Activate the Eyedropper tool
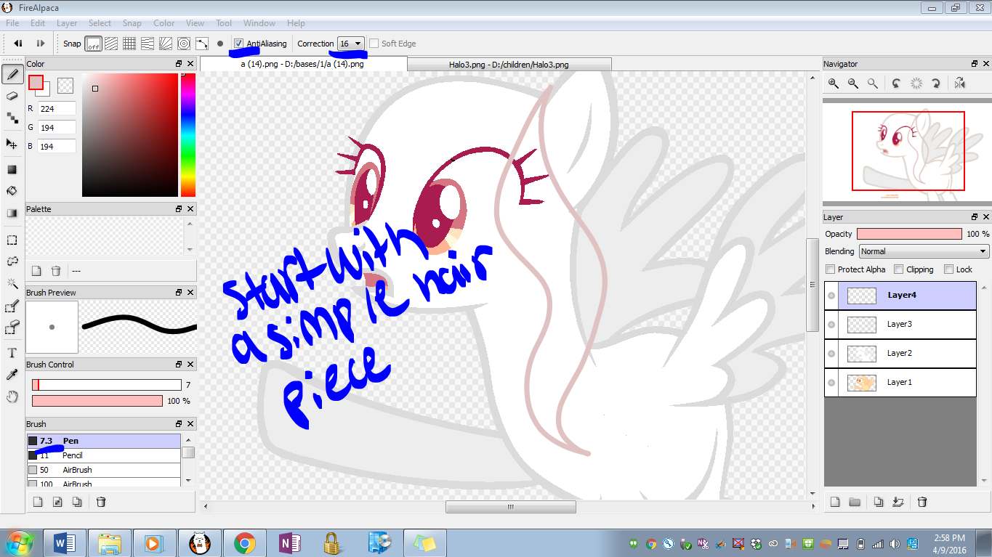992x557 pixels. [x=12, y=375]
